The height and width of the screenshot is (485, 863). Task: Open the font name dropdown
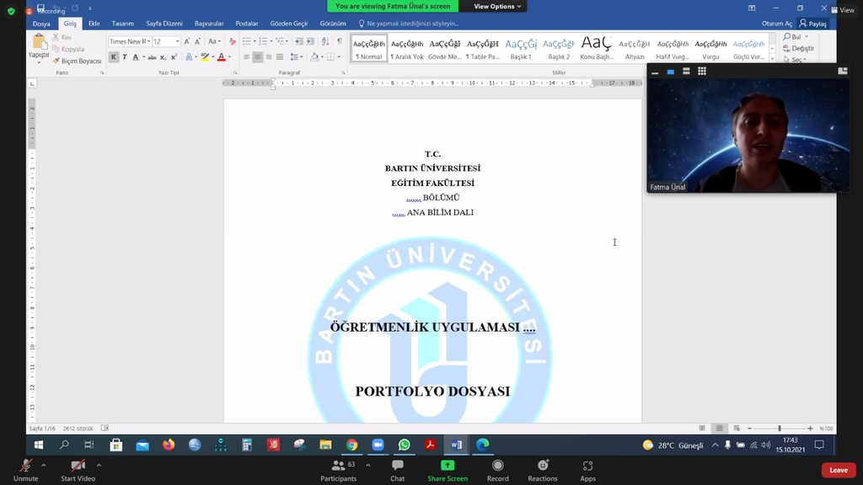tap(148, 42)
